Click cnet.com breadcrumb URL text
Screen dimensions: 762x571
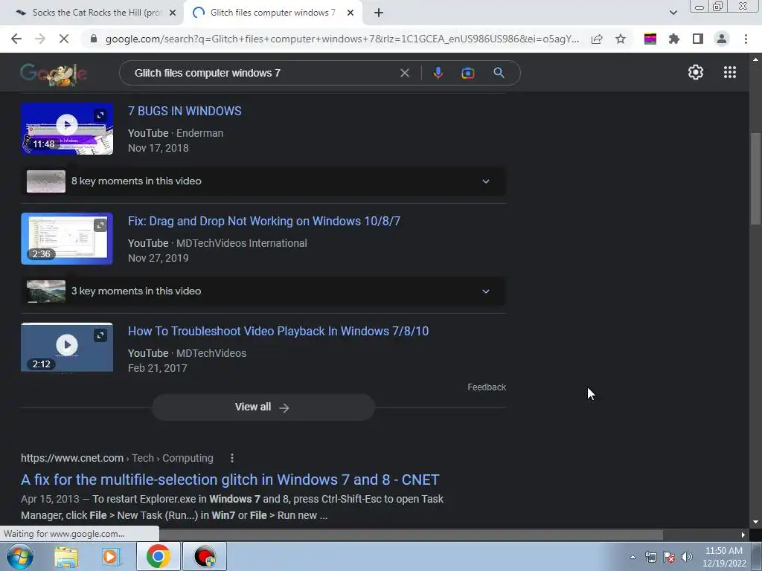(72, 458)
